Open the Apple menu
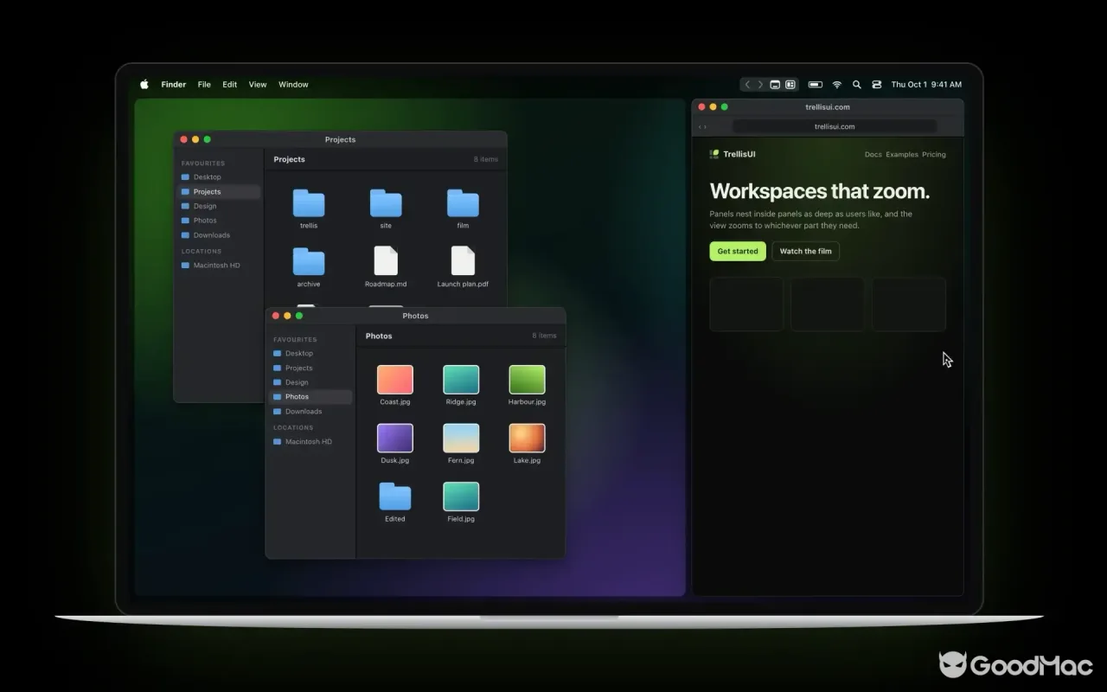 tap(144, 85)
